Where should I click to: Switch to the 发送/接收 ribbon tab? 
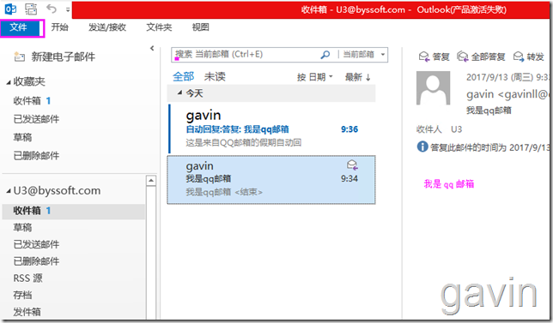point(107,27)
